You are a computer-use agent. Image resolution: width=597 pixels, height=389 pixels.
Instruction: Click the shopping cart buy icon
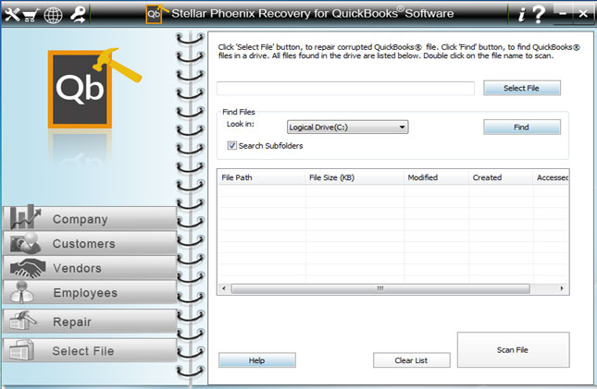31,16
